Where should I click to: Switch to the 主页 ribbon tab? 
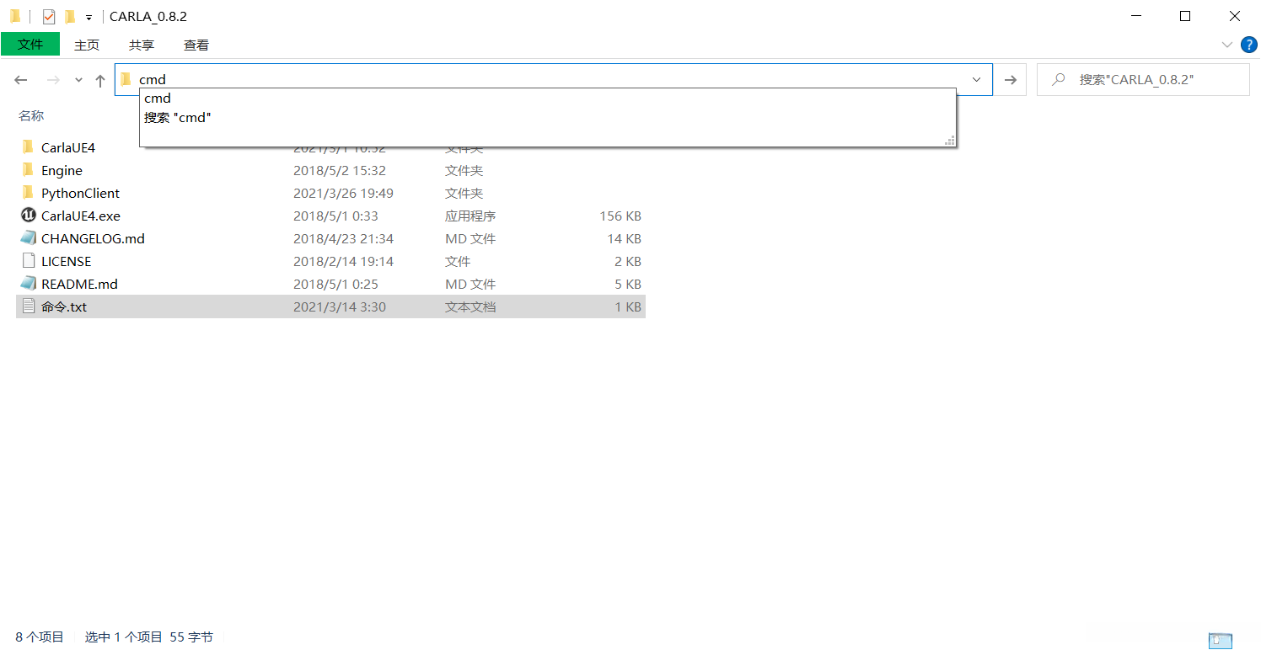(x=87, y=45)
